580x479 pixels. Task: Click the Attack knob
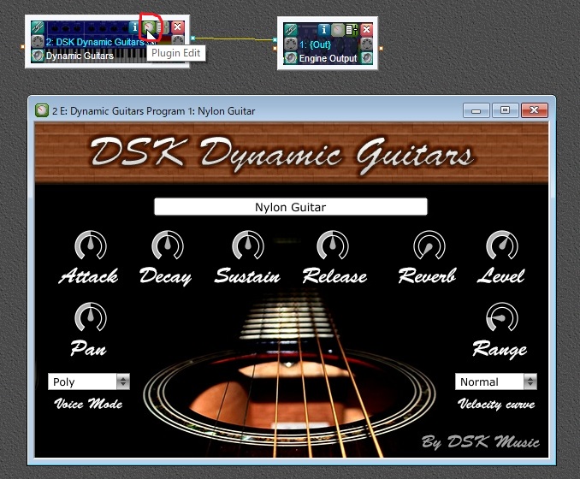(91, 245)
